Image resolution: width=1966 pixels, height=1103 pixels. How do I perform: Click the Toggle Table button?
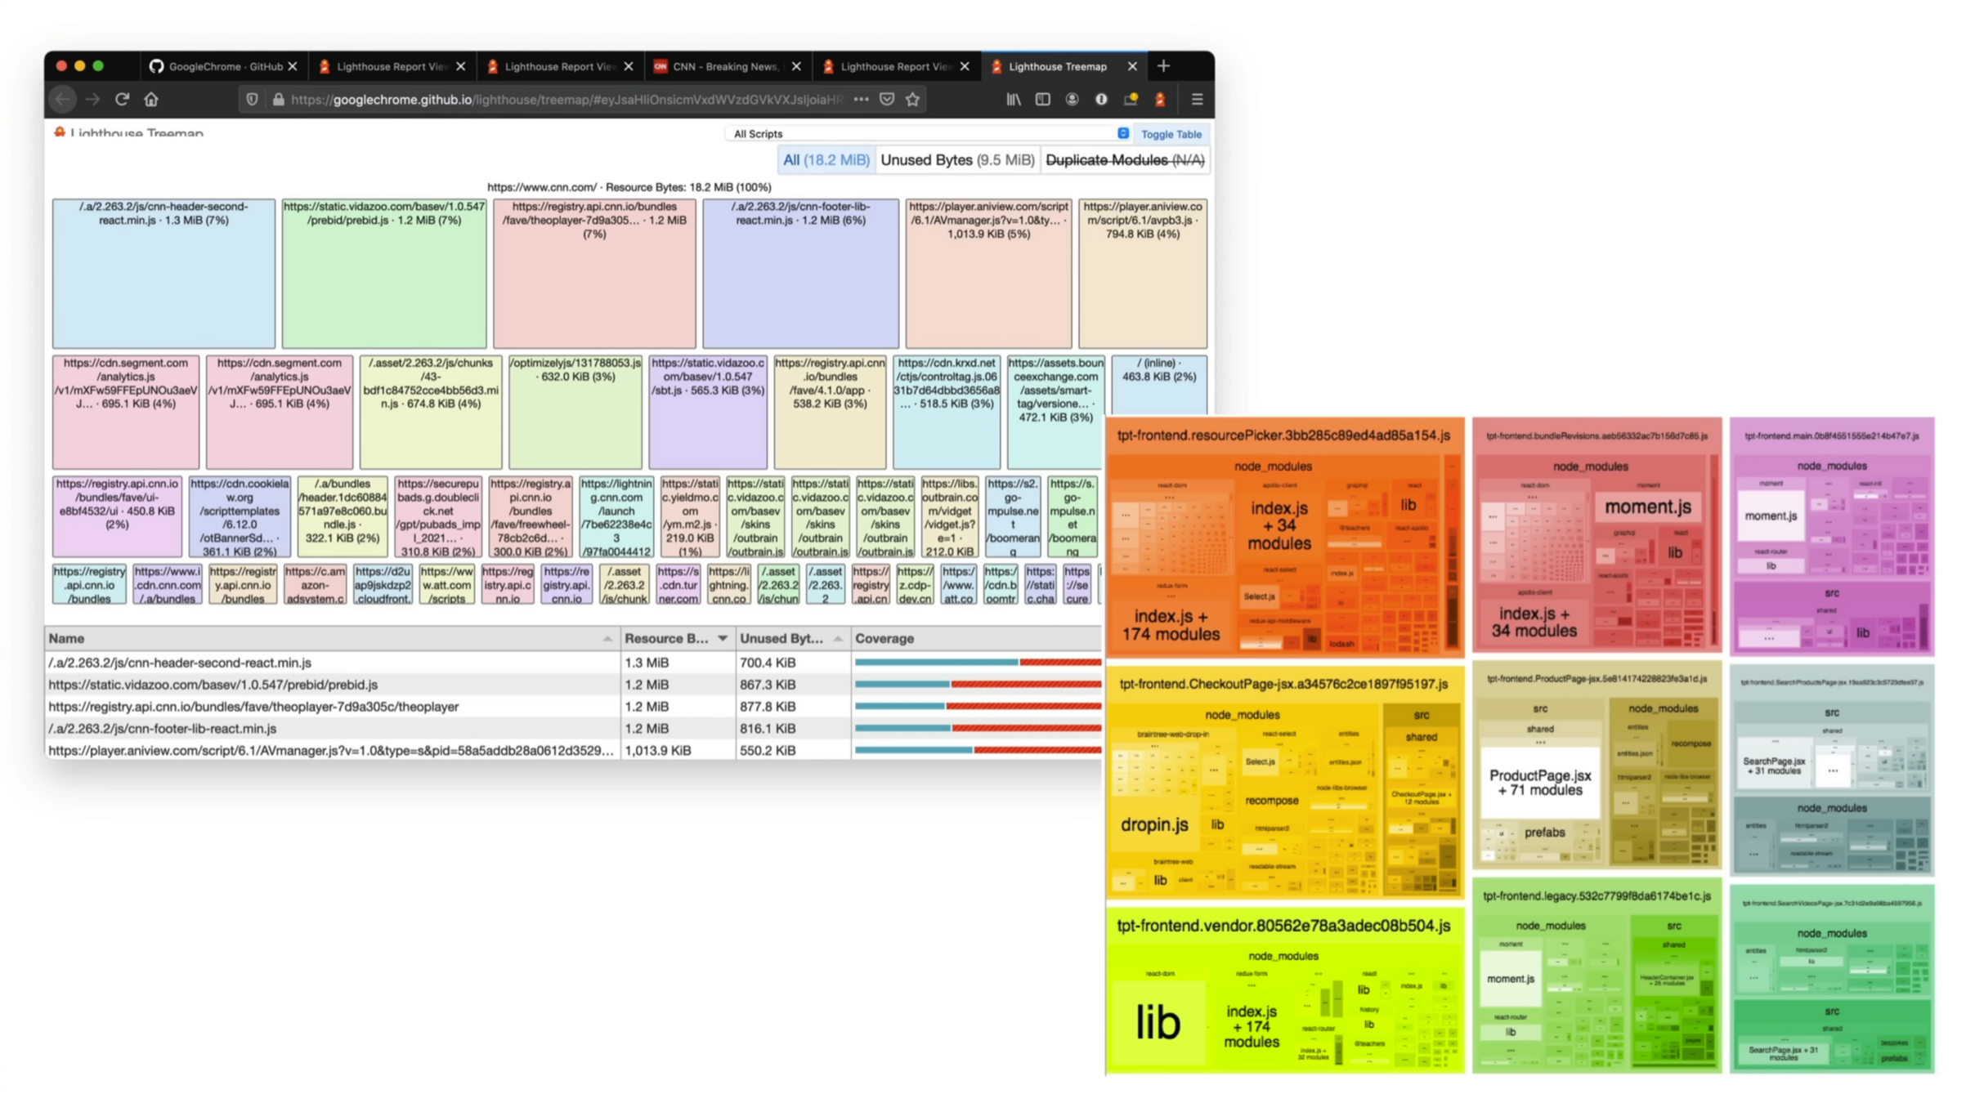click(x=1171, y=134)
